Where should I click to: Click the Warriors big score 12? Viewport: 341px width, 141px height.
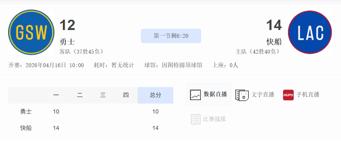click(x=67, y=25)
